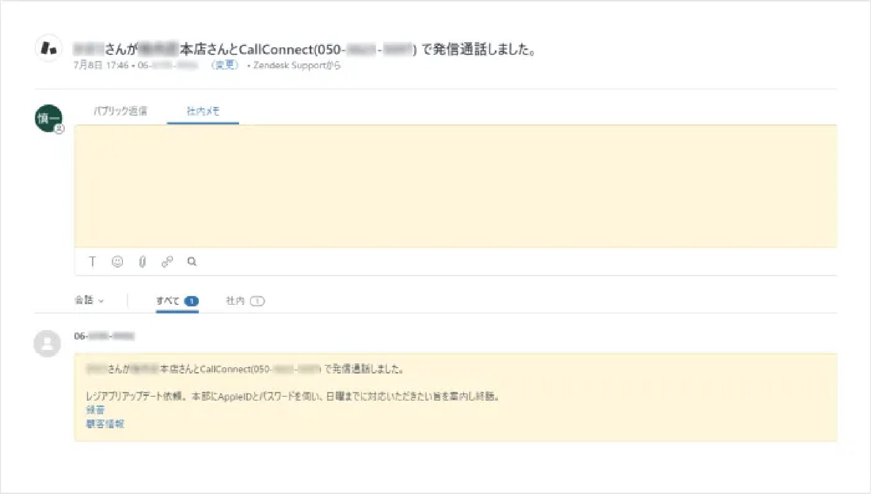
Task: Click the ticket channel icon beside the title
Action: (x=48, y=48)
